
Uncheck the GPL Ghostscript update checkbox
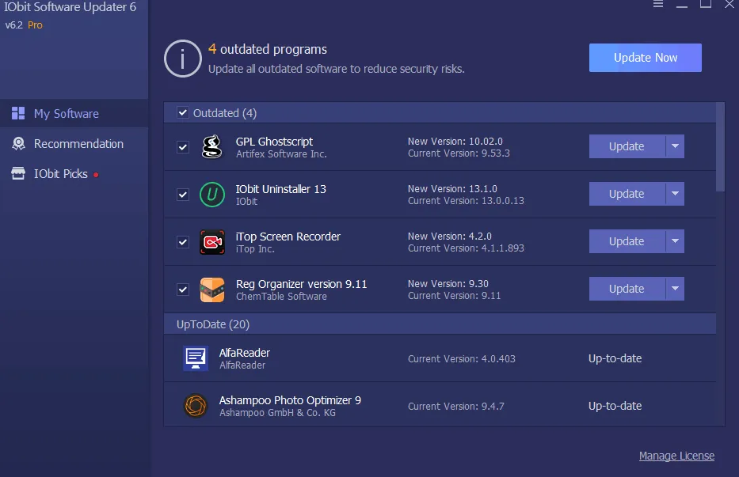click(183, 146)
